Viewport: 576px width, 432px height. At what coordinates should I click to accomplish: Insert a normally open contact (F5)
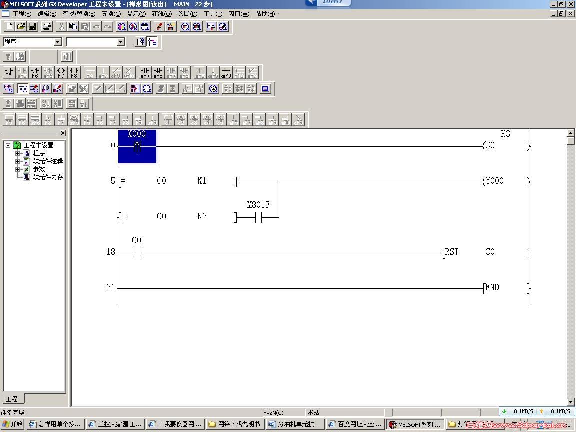click(x=9, y=72)
